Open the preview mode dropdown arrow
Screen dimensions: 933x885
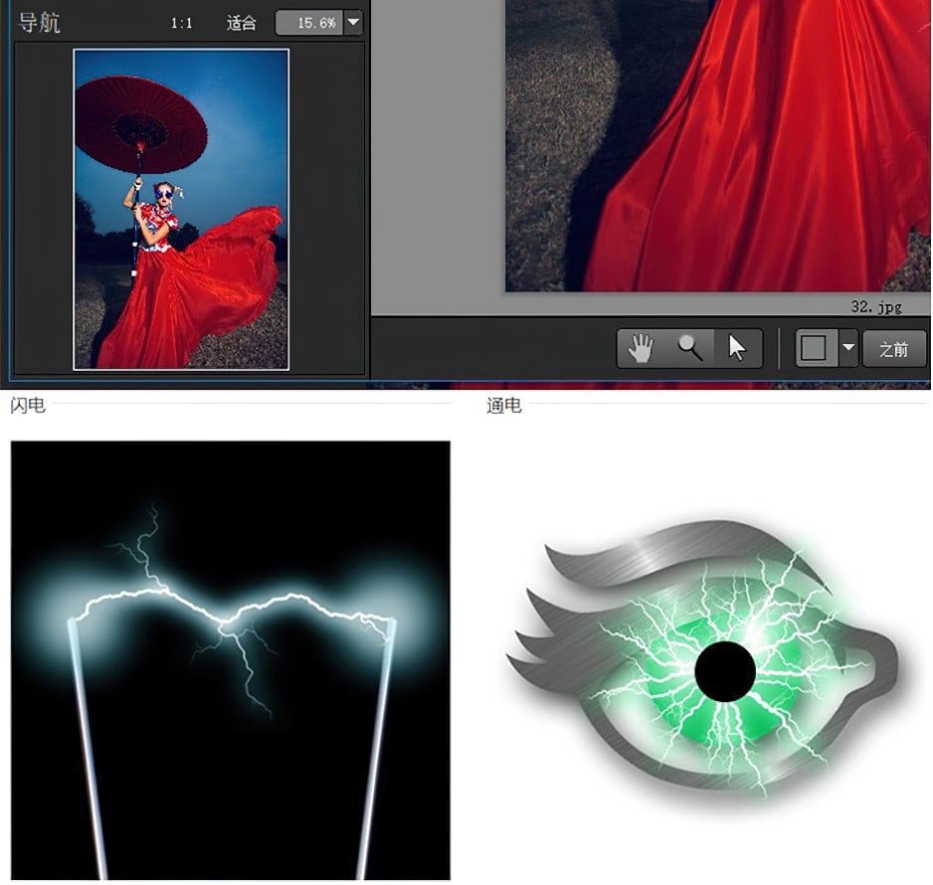848,348
